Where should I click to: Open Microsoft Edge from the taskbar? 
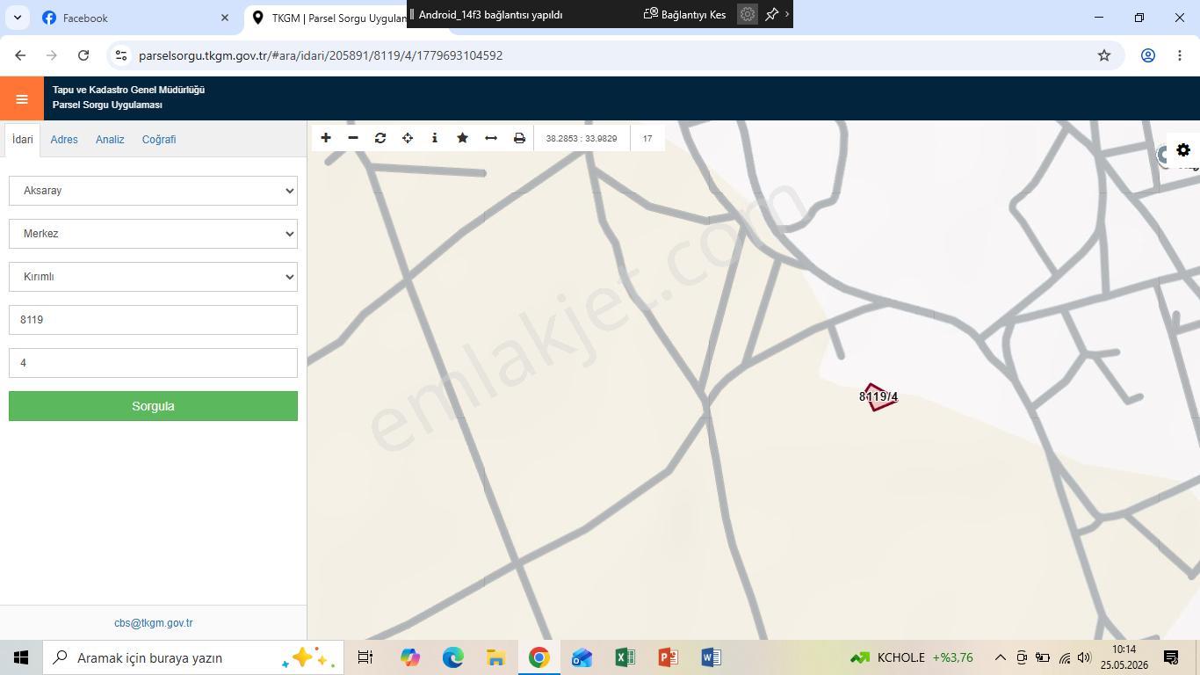pos(452,657)
